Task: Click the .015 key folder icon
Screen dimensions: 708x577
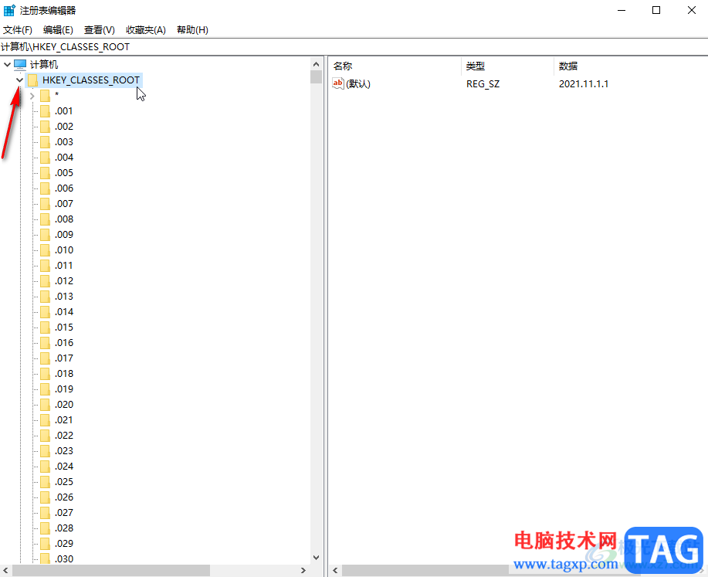Action: pyautogui.click(x=45, y=328)
